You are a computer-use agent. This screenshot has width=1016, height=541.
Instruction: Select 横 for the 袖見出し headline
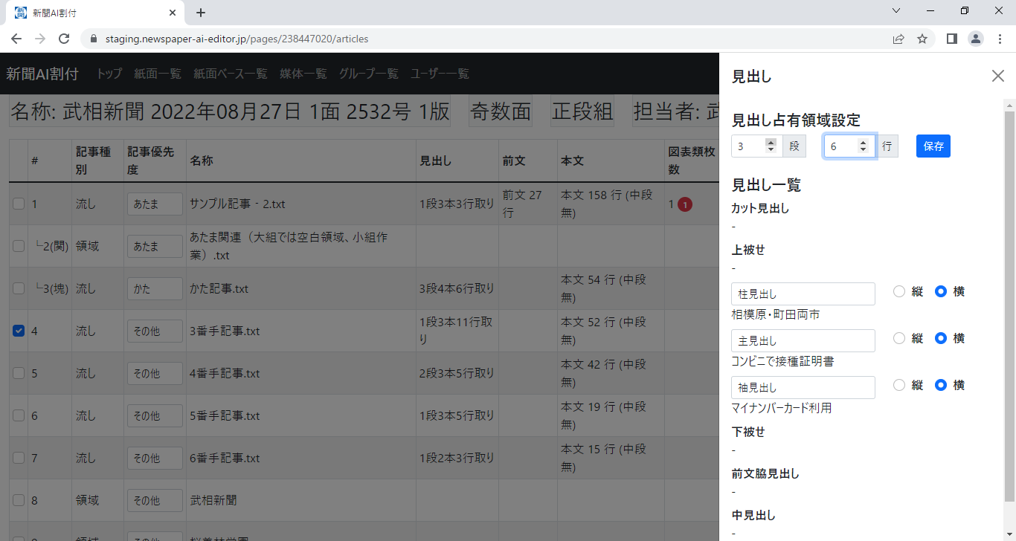(x=941, y=385)
